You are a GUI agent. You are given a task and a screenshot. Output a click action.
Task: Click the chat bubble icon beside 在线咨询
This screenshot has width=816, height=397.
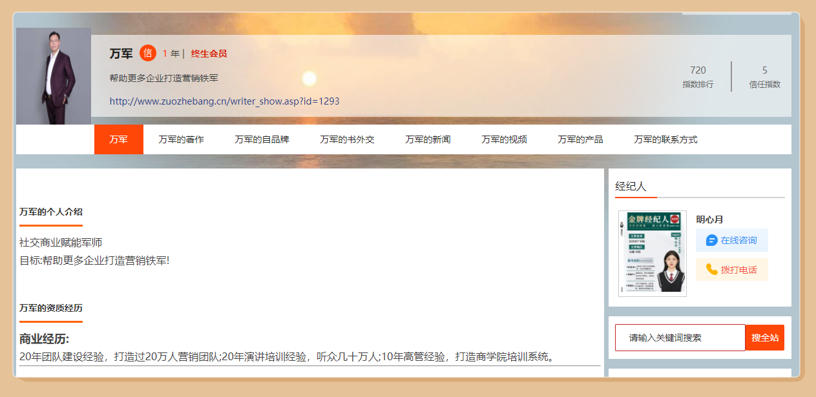coord(712,240)
